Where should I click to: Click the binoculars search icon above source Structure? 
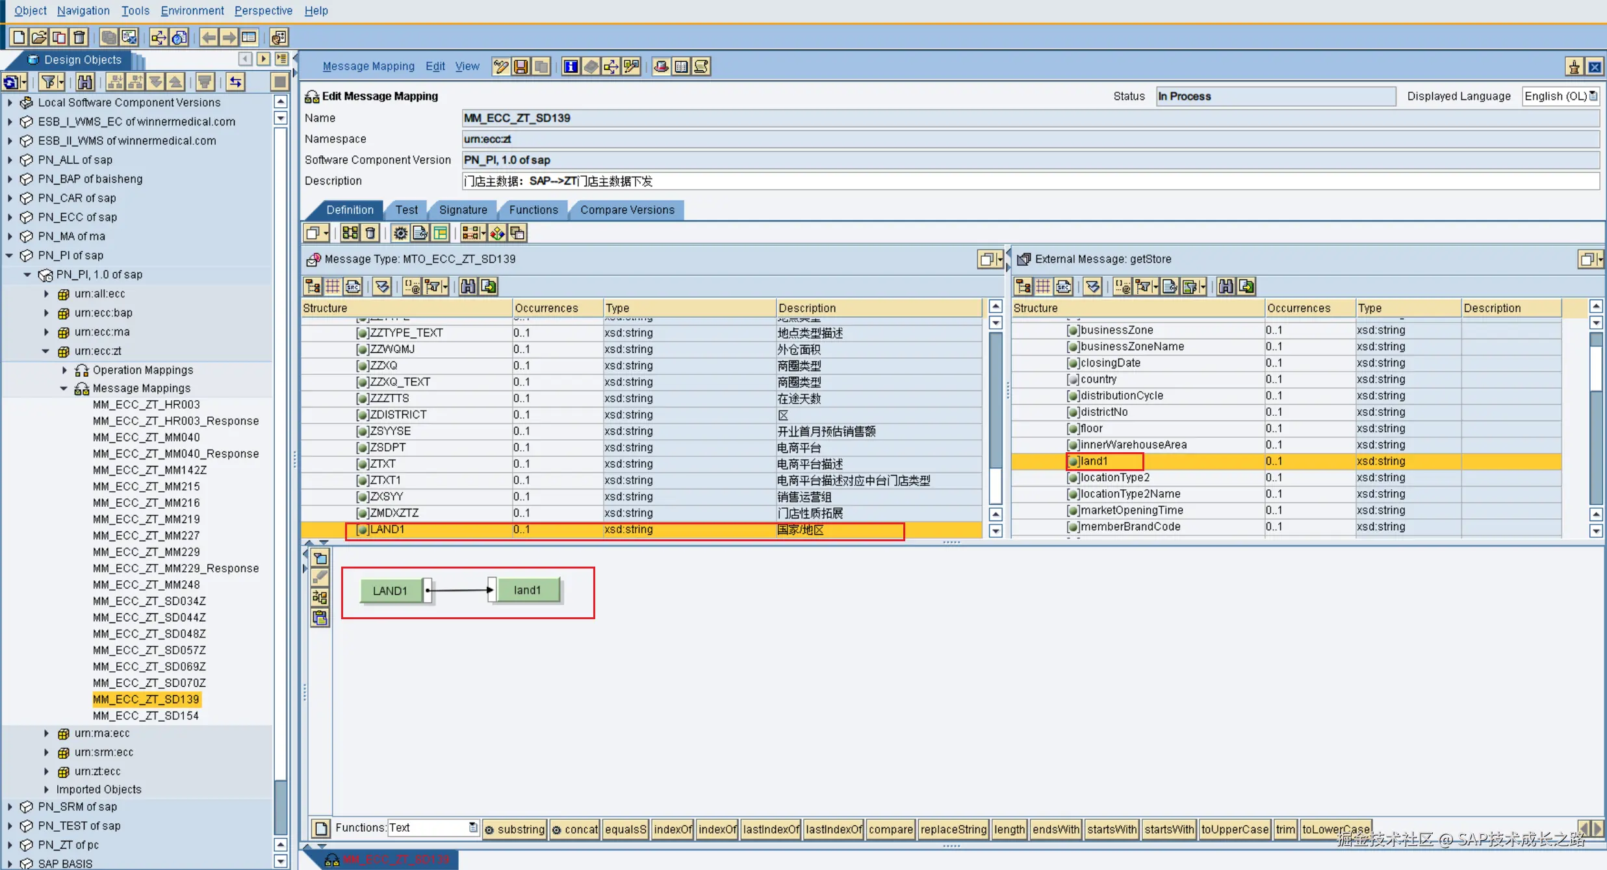pyautogui.click(x=468, y=286)
